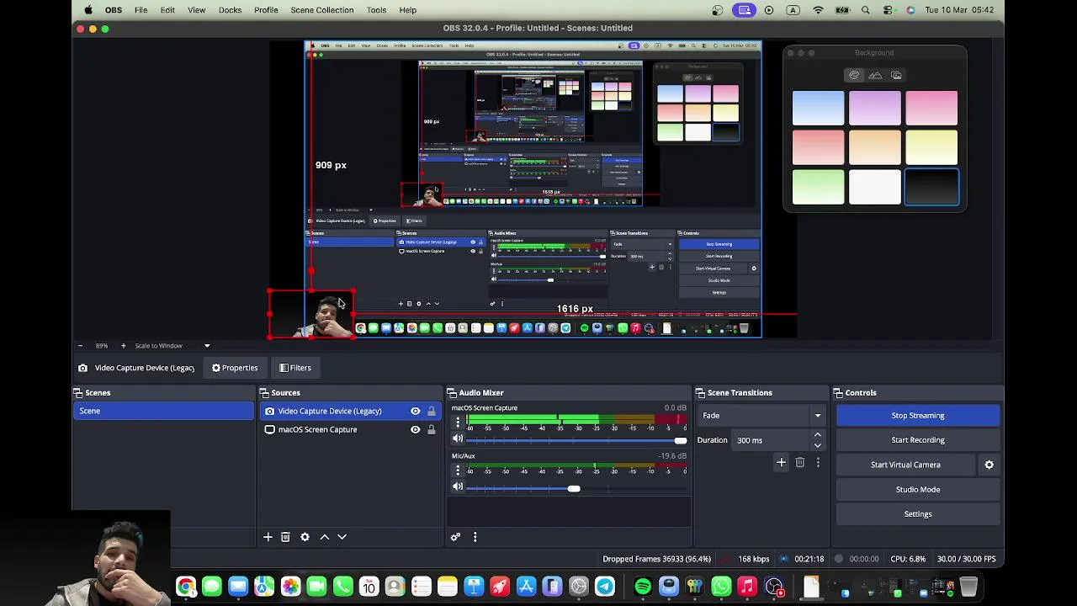Viewport: 1077px width, 606px height.
Task: Open the Fade transition dropdown
Action: (x=761, y=415)
